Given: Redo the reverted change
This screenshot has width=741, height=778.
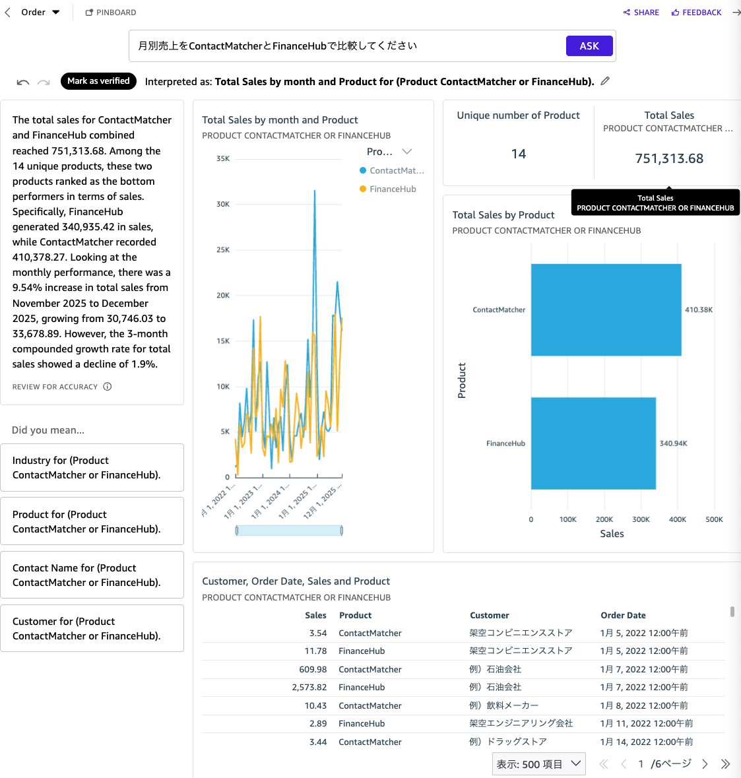Looking at the screenshot, I should point(44,81).
